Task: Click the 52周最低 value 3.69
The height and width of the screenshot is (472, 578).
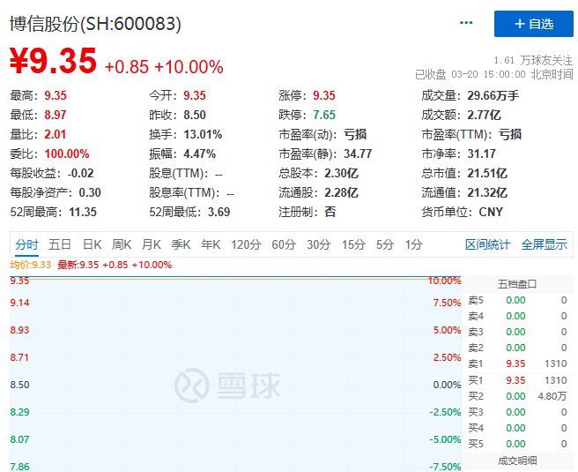Action: (x=219, y=213)
